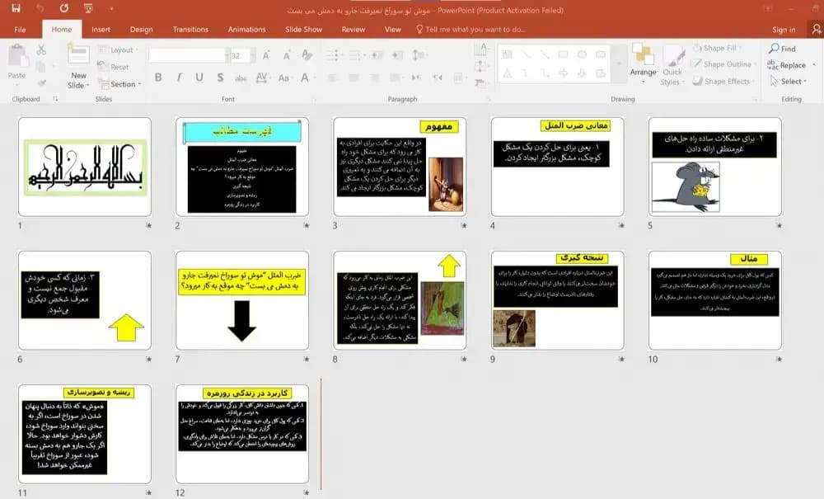Image resolution: width=824 pixels, height=499 pixels.
Task: Open the Clipboard group dialog launcher
Action: pos(55,99)
